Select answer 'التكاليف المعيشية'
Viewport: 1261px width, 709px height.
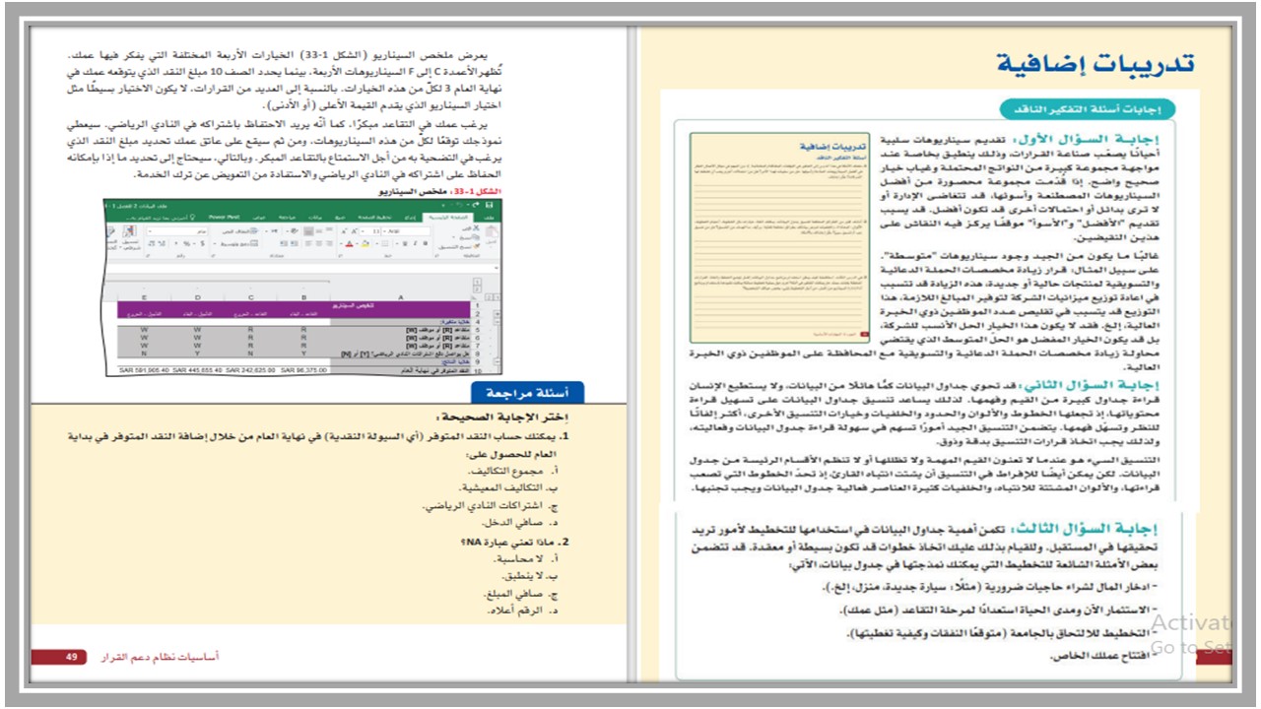coord(498,486)
